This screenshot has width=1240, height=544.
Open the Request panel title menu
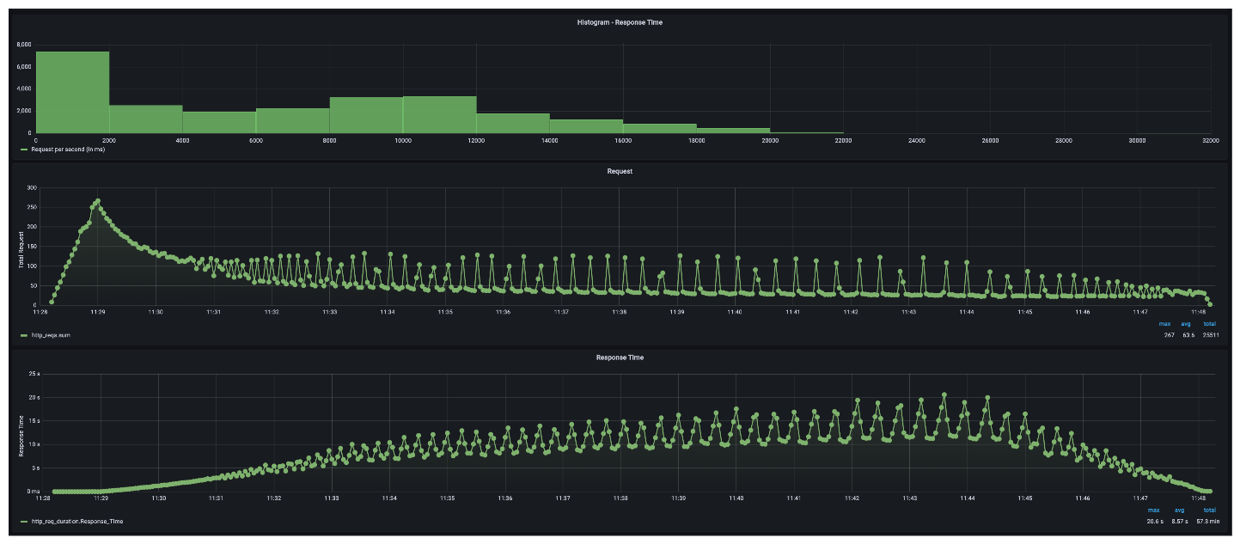coord(620,171)
